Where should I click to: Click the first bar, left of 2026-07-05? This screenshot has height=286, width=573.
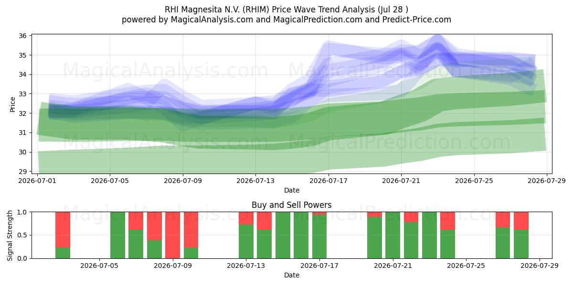63,235
